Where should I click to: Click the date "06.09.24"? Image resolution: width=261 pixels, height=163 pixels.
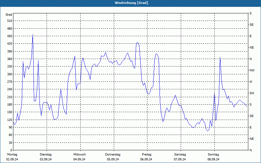pos(146,159)
